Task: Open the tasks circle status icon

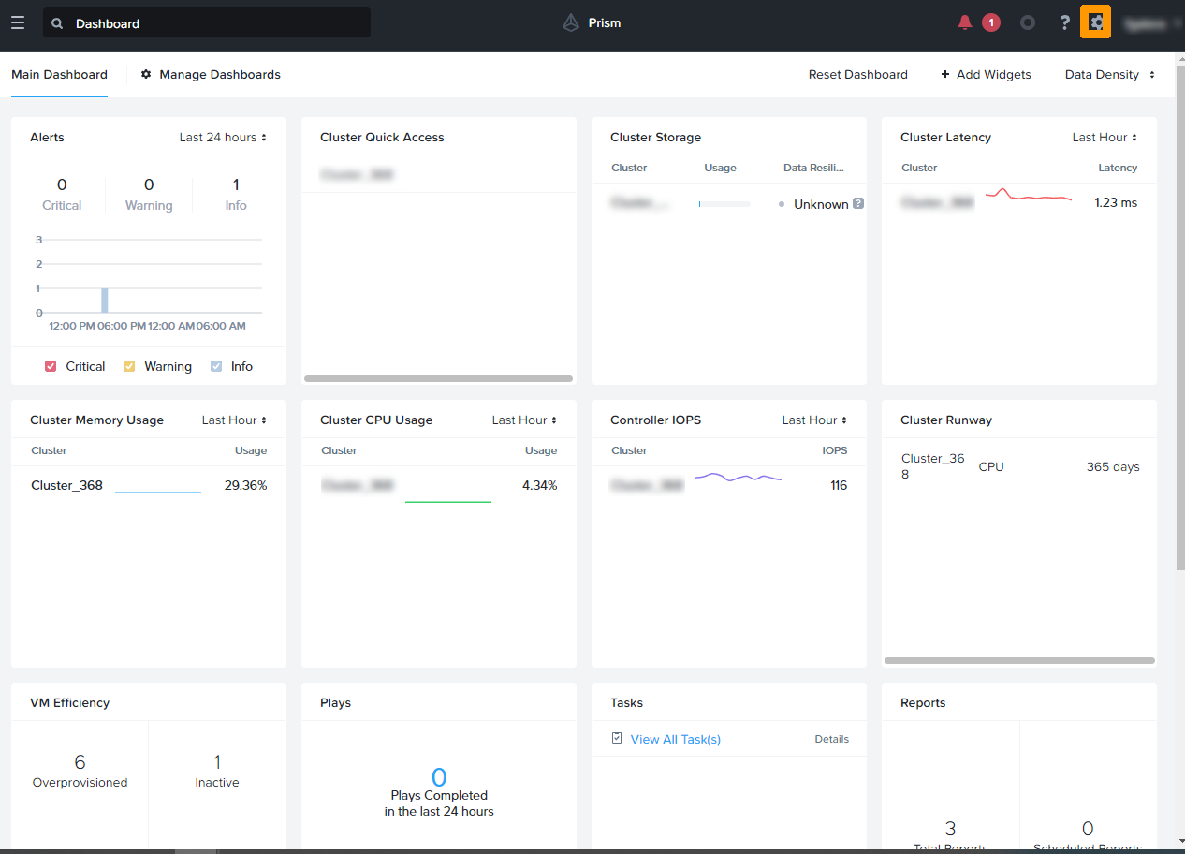Action: (1028, 22)
